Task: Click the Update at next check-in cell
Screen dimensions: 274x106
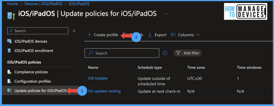Action: pyautogui.click(x=159, y=91)
